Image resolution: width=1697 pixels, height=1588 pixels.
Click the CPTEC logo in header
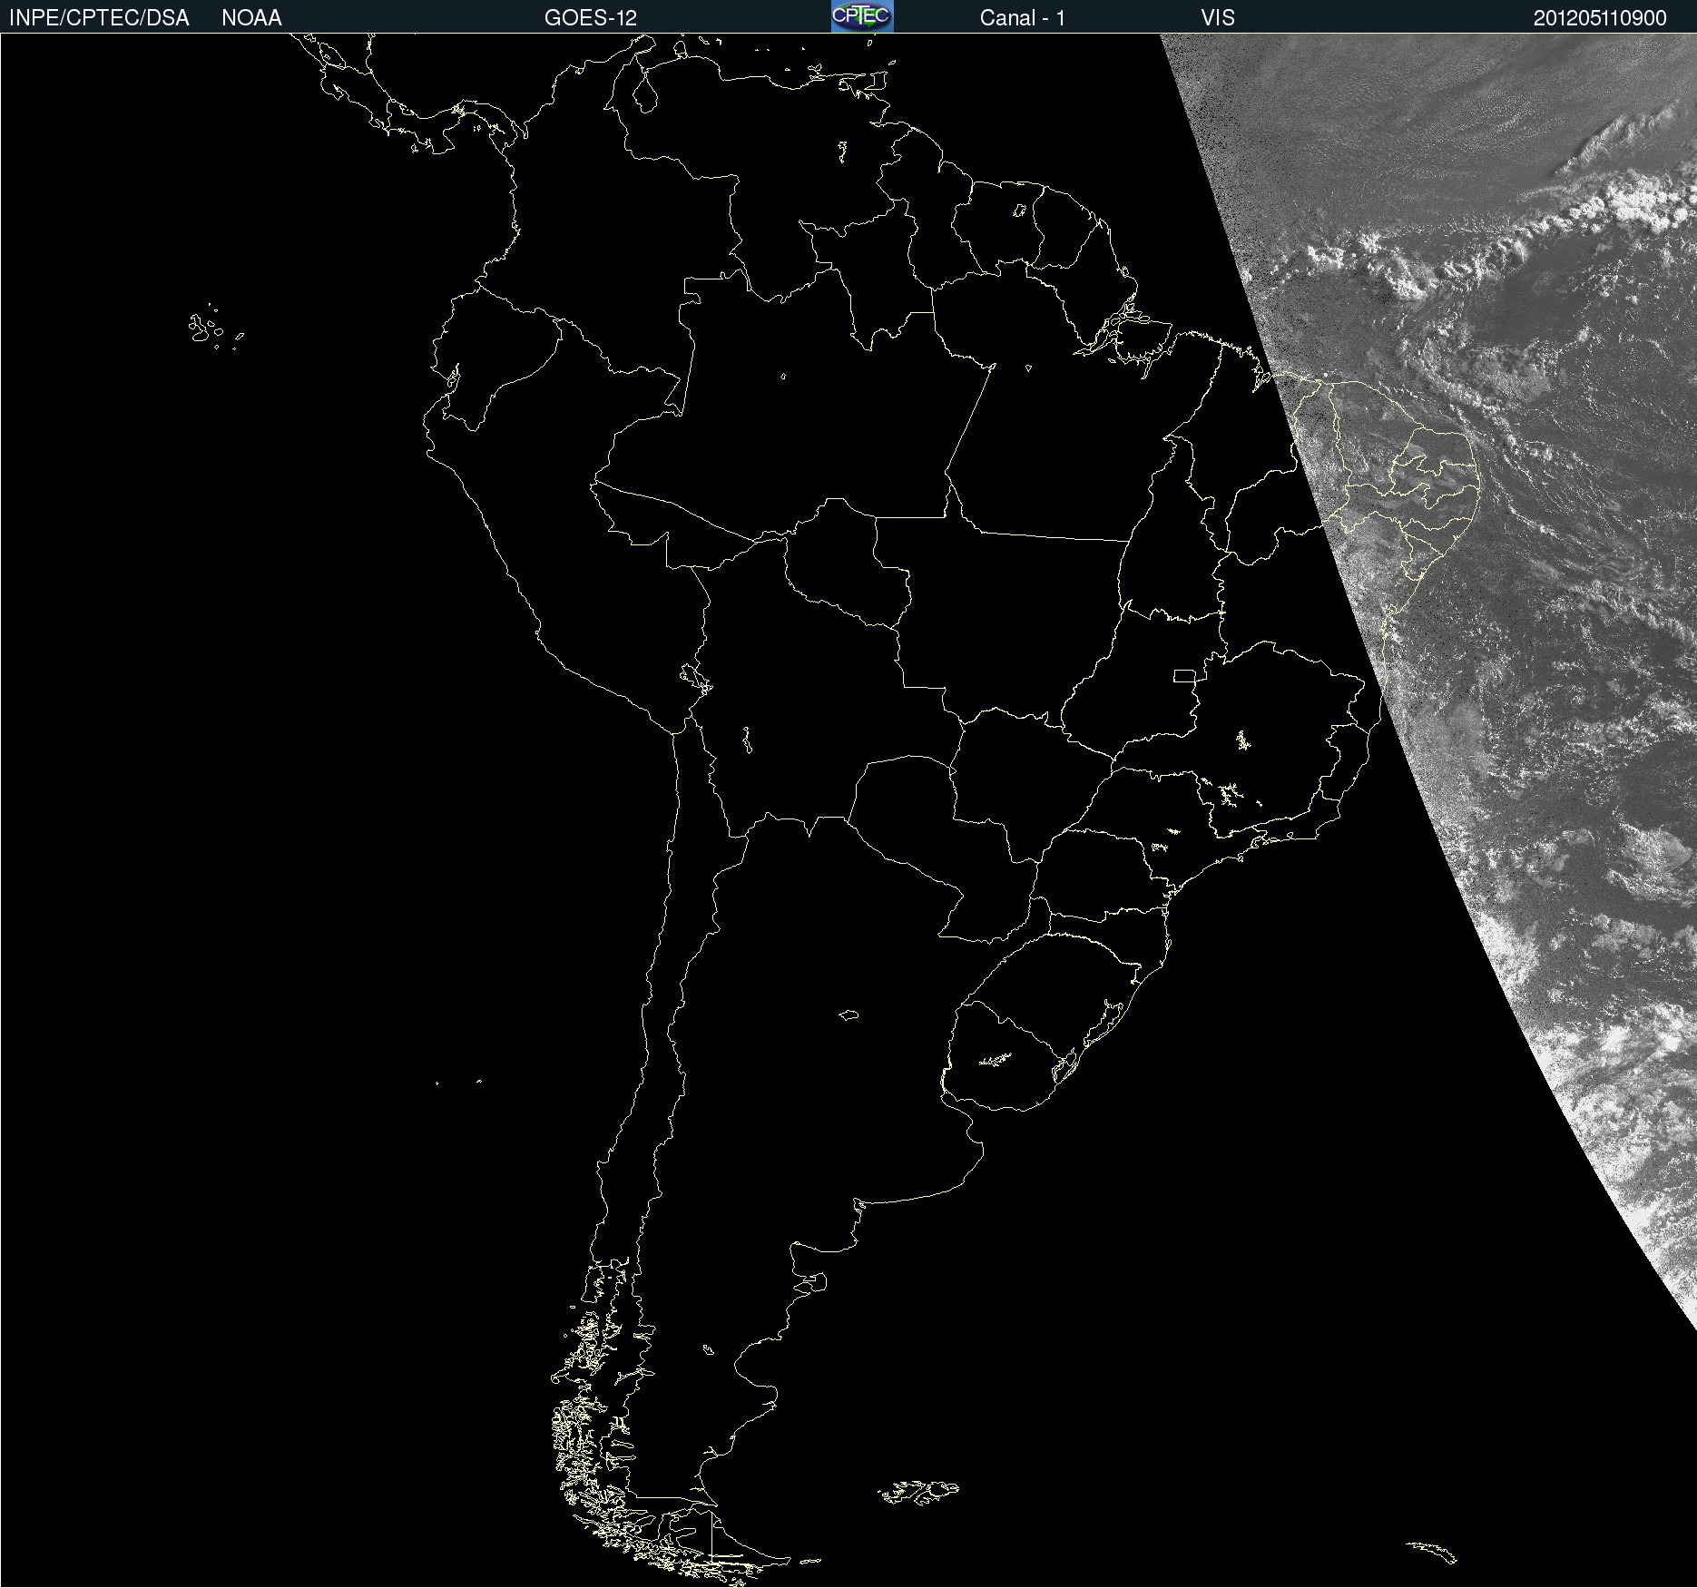pos(862,16)
